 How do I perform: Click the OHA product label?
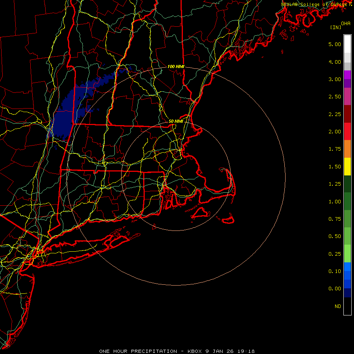click(x=346, y=23)
